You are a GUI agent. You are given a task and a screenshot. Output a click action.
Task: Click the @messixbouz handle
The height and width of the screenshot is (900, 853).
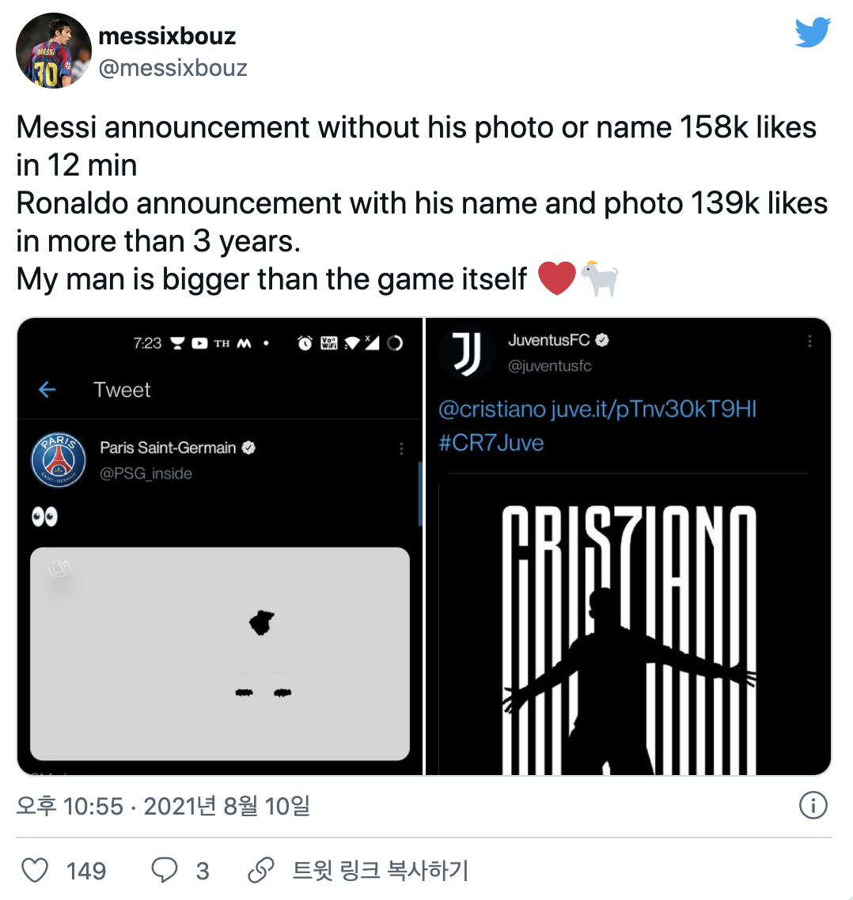pyautogui.click(x=172, y=68)
